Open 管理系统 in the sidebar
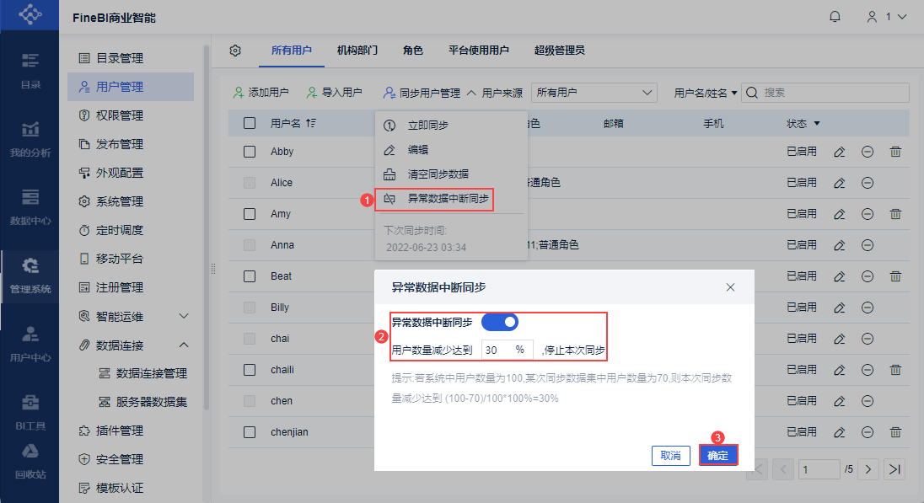 tap(30, 276)
